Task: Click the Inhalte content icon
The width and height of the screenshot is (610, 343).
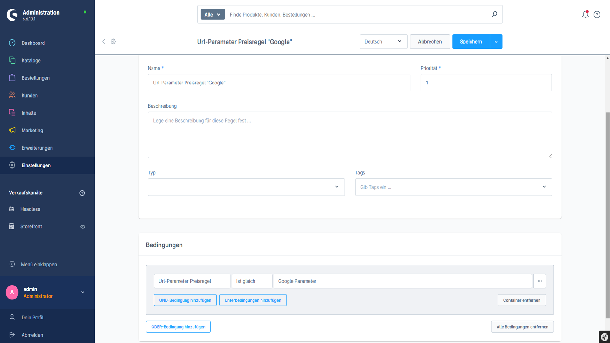Action: (12, 113)
